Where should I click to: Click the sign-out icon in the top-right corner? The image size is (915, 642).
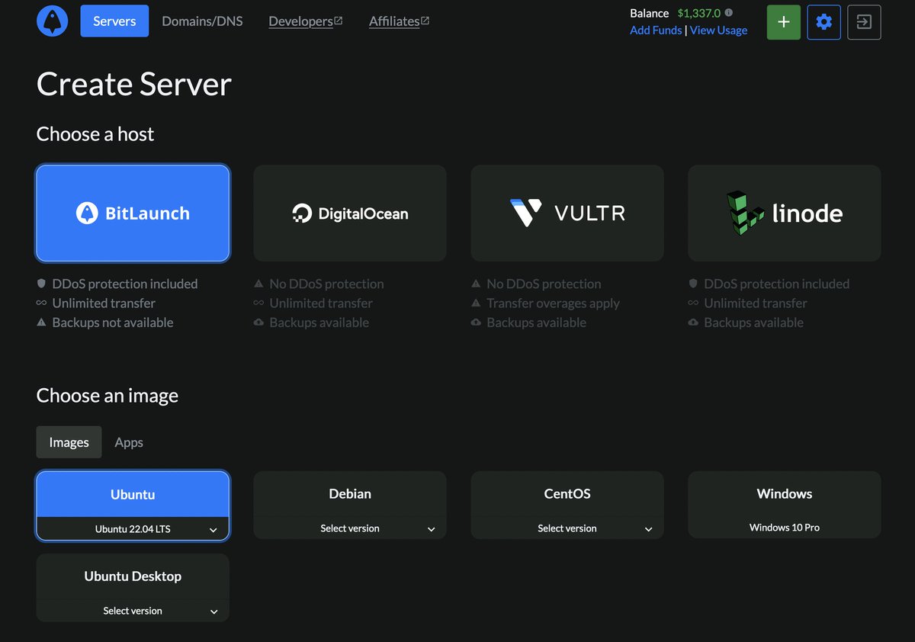(864, 22)
